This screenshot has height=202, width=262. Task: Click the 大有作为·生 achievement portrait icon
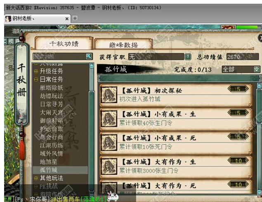point(109,167)
